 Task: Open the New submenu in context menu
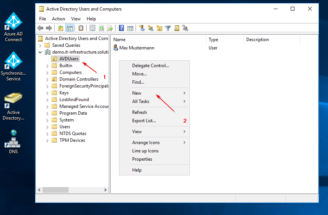coord(154,93)
